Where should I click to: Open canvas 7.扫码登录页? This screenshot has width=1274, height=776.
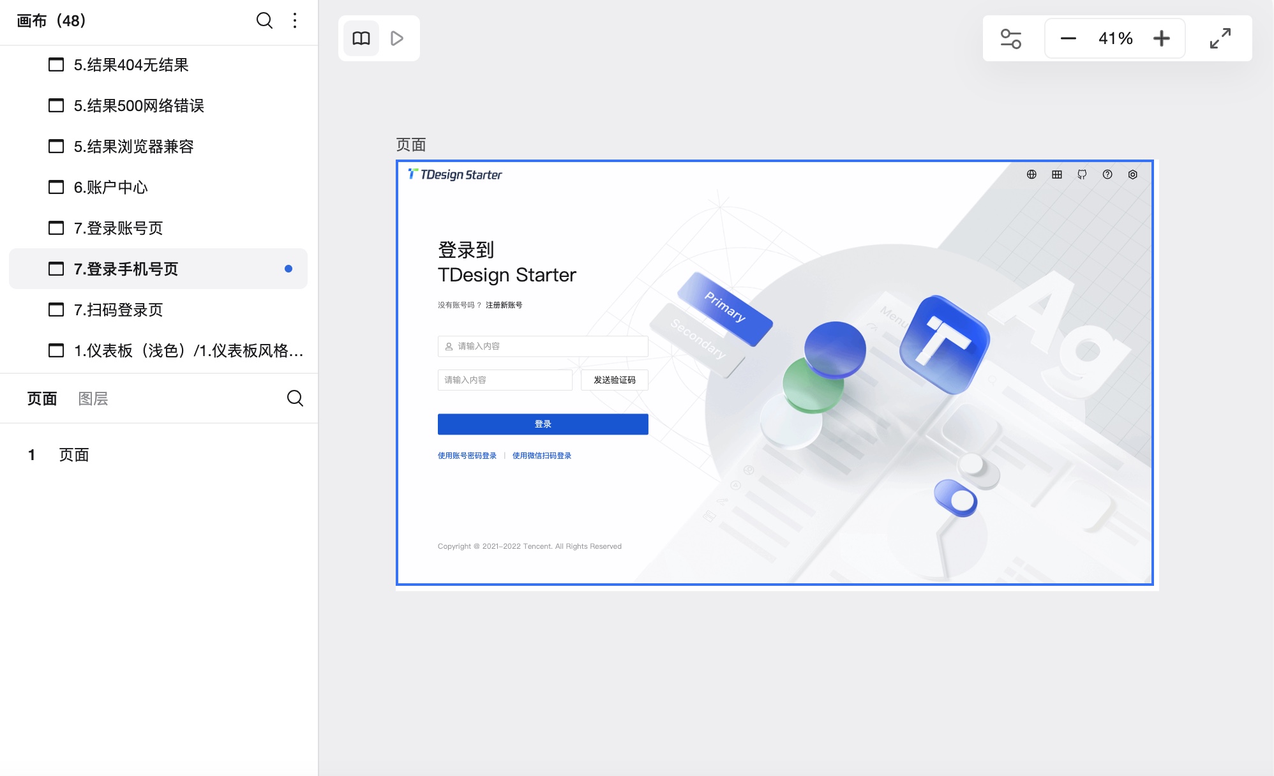158,310
